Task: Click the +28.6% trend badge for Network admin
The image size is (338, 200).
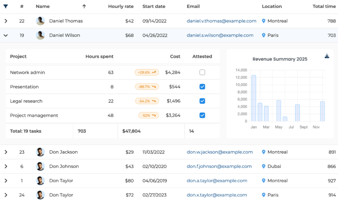Action: (147, 73)
